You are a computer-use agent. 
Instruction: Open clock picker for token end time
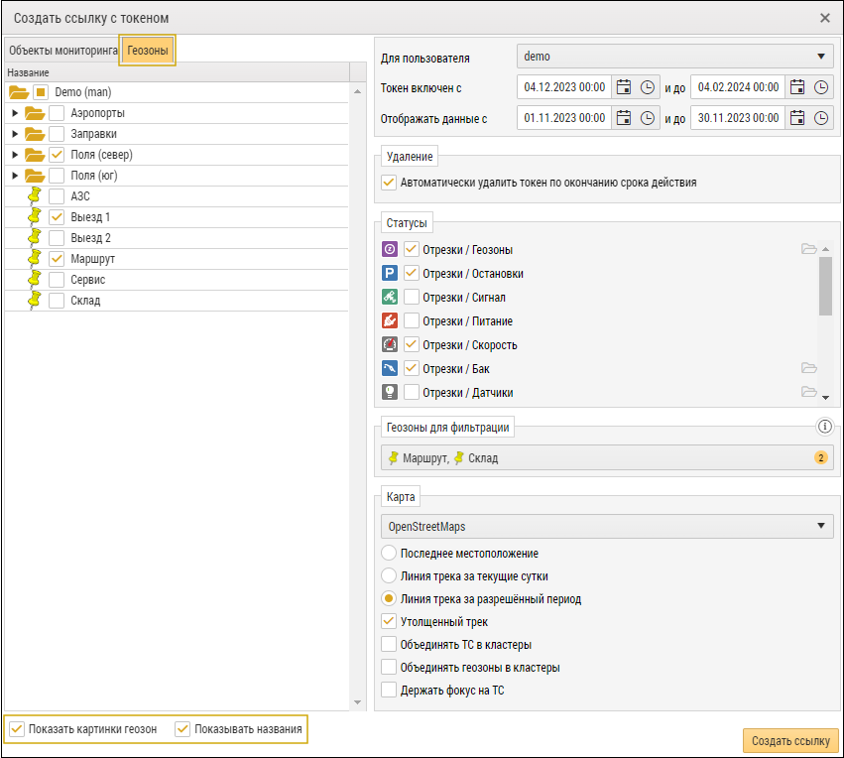[x=821, y=87]
